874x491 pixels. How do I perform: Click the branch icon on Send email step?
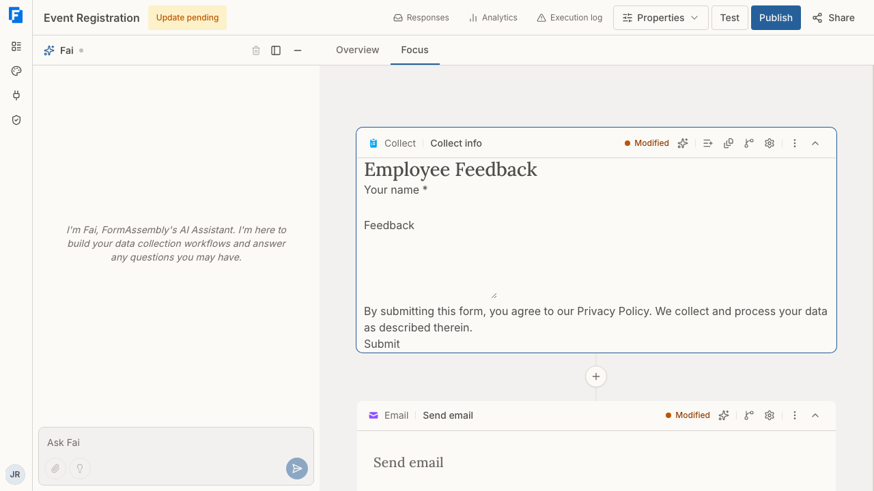[749, 415]
